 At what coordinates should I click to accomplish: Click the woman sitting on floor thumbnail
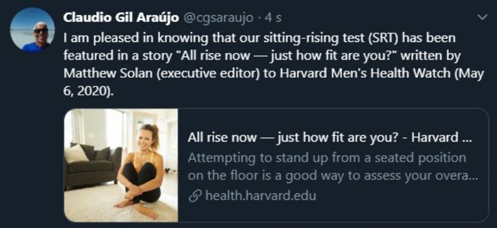click(121, 165)
